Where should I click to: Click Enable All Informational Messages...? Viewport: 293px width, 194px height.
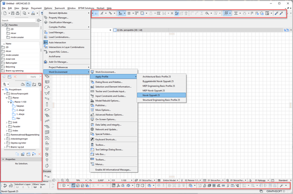[x=114, y=170]
